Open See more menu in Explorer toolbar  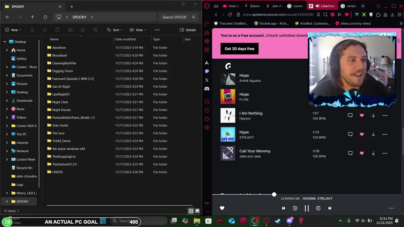coord(157,30)
